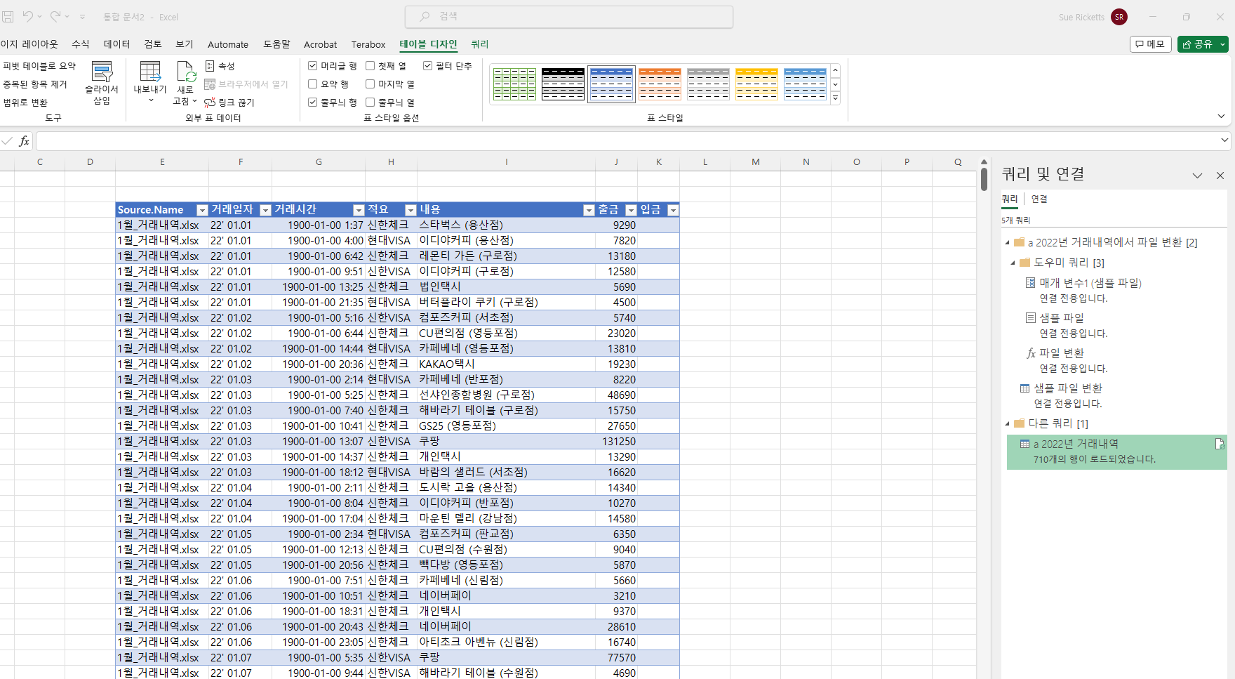The image size is (1235, 679).
Task: Open the 보기 ribbon tab
Action: click(x=185, y=44)
